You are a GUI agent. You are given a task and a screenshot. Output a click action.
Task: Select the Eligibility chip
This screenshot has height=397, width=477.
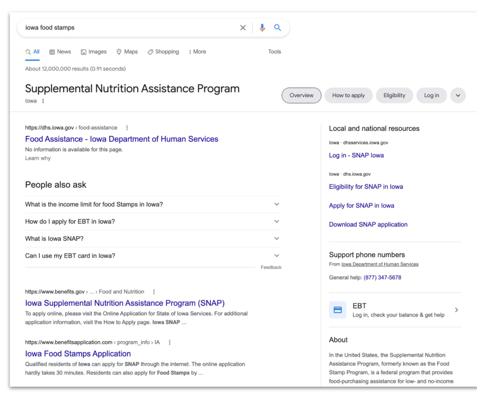pos(394,96)
